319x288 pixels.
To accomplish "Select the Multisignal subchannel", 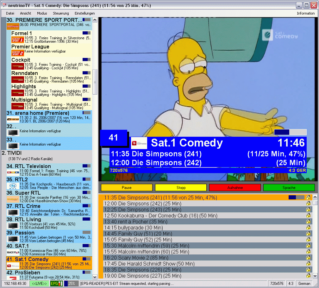I will (x=52, y=103).
